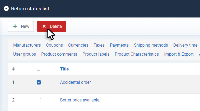Check the Better price available checkbox

point(39,100)
